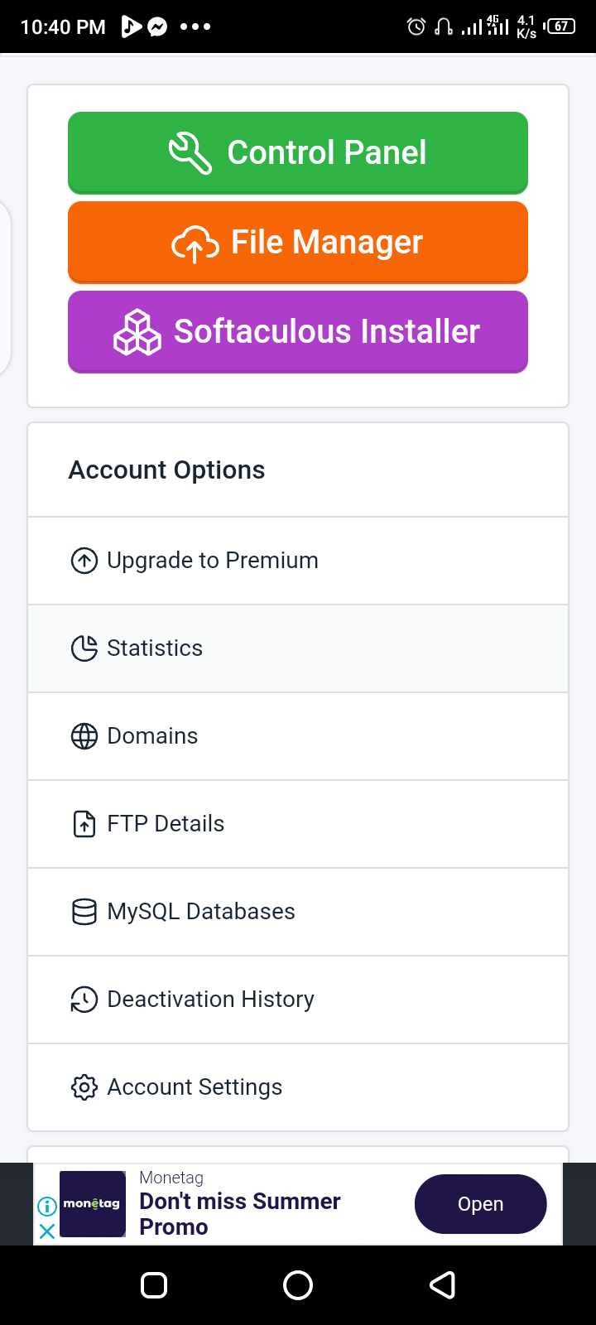The width and height of the screenshot is (596, 1325).
Task: Tap the cloud upload icon
Action: point(195,243)
